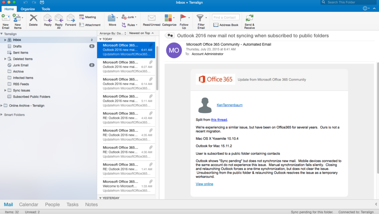Open the Categorize dropdown
Viewport: 379px width, 214px height.
(x=174, y=18)
